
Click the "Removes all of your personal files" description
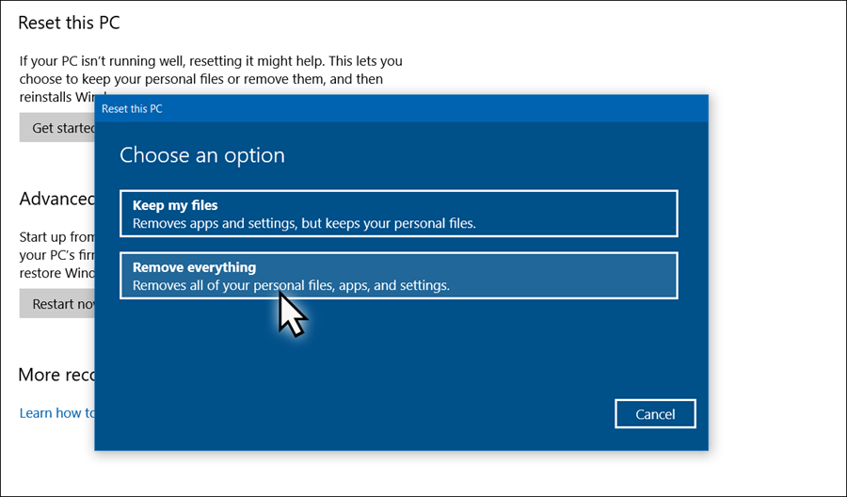click(291, 285)
